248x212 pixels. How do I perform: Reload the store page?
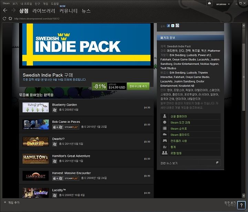pyautogui.click(x=4, y=19)
